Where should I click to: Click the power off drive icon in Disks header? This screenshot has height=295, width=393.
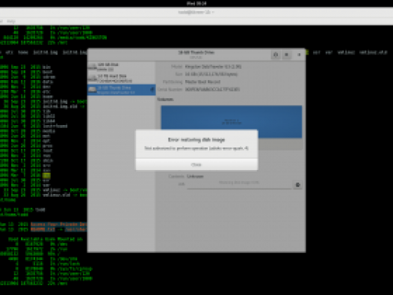tap(276, 55)
